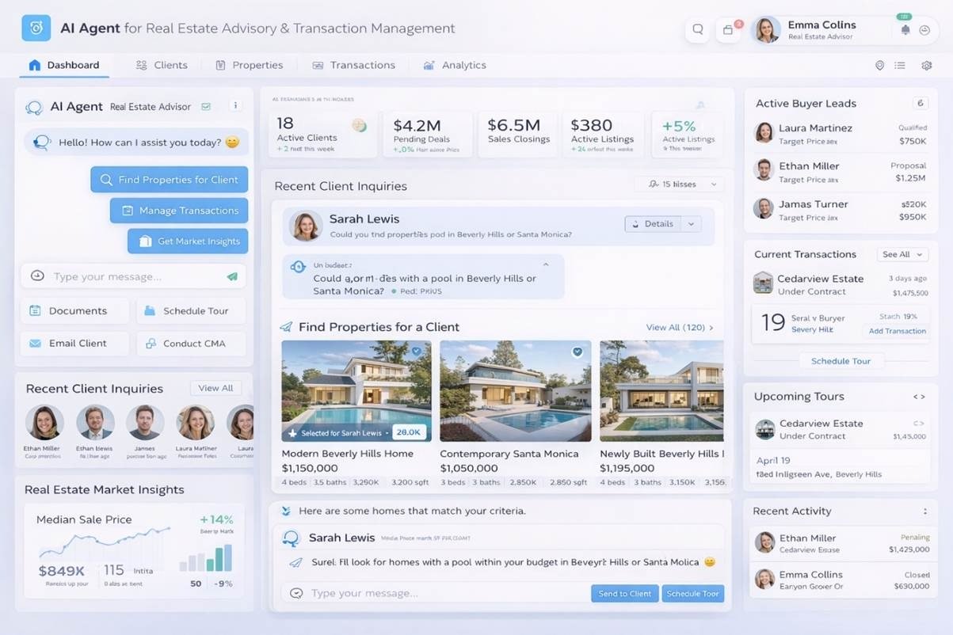Open the Analytics tab

coord(455,66)
